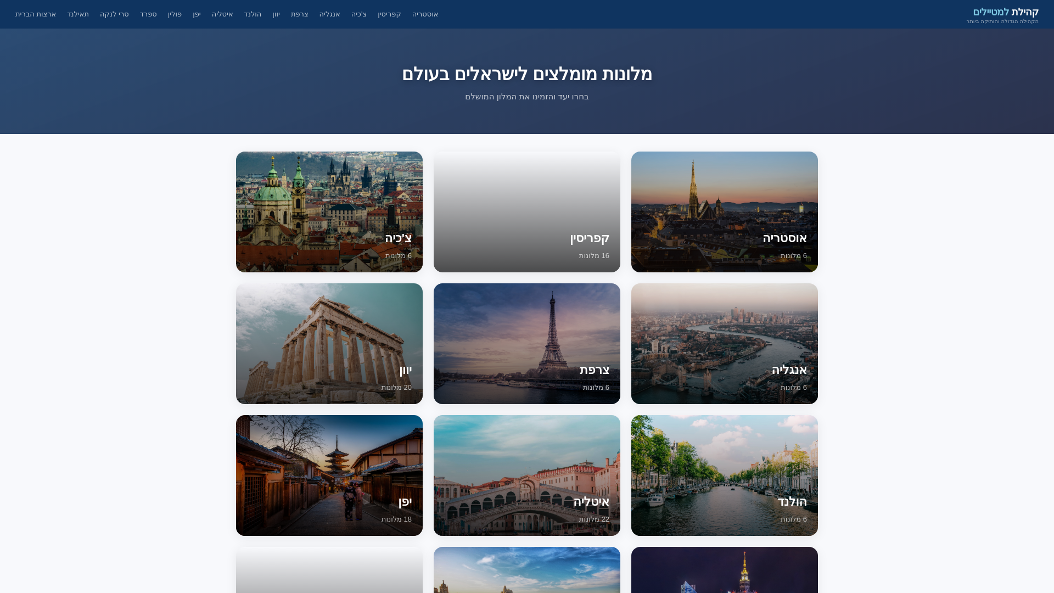Viewport: 1054px width, 593px height.
Task: Open the אנגליה link in the top navigation
Action: 330,14
